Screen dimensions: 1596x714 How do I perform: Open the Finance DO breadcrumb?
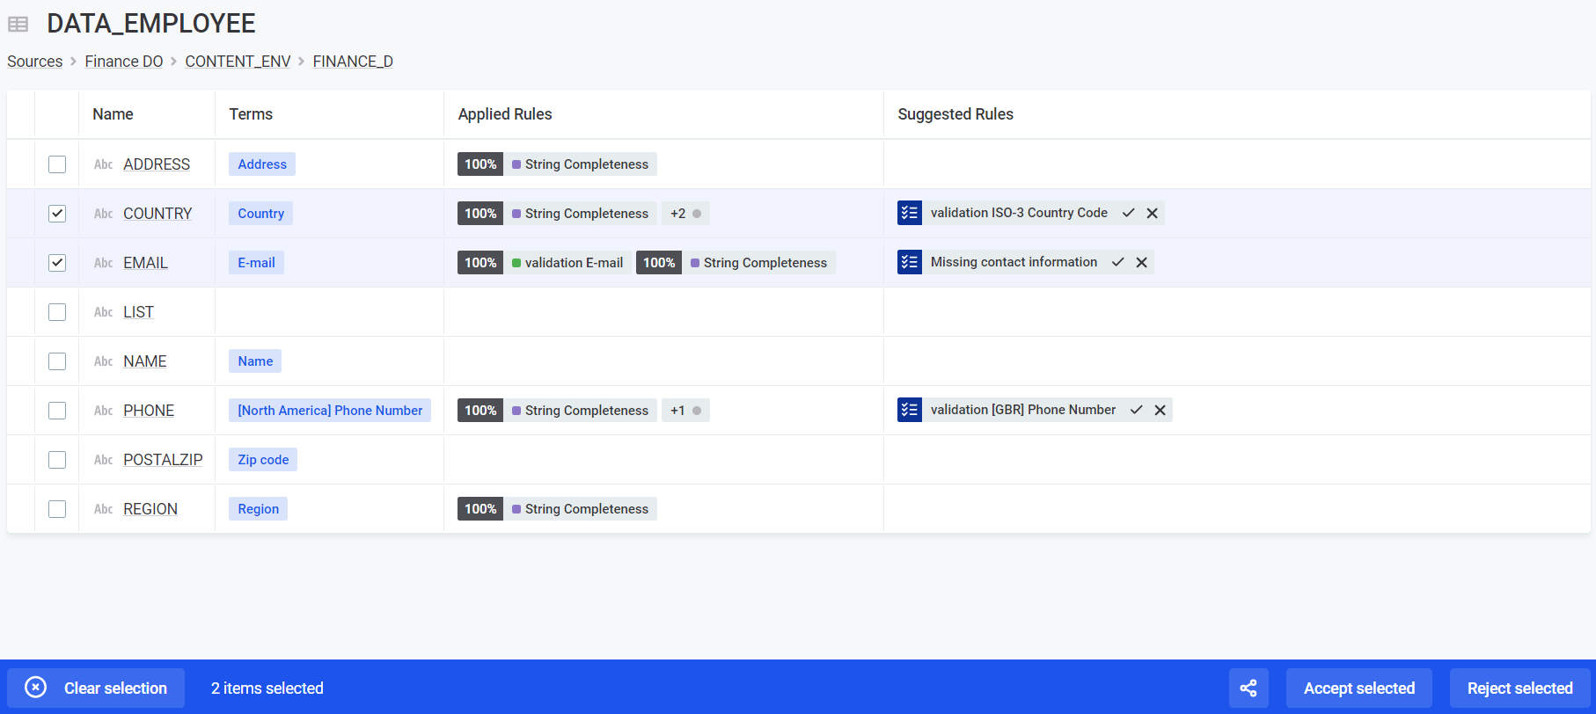click(124, 62)
